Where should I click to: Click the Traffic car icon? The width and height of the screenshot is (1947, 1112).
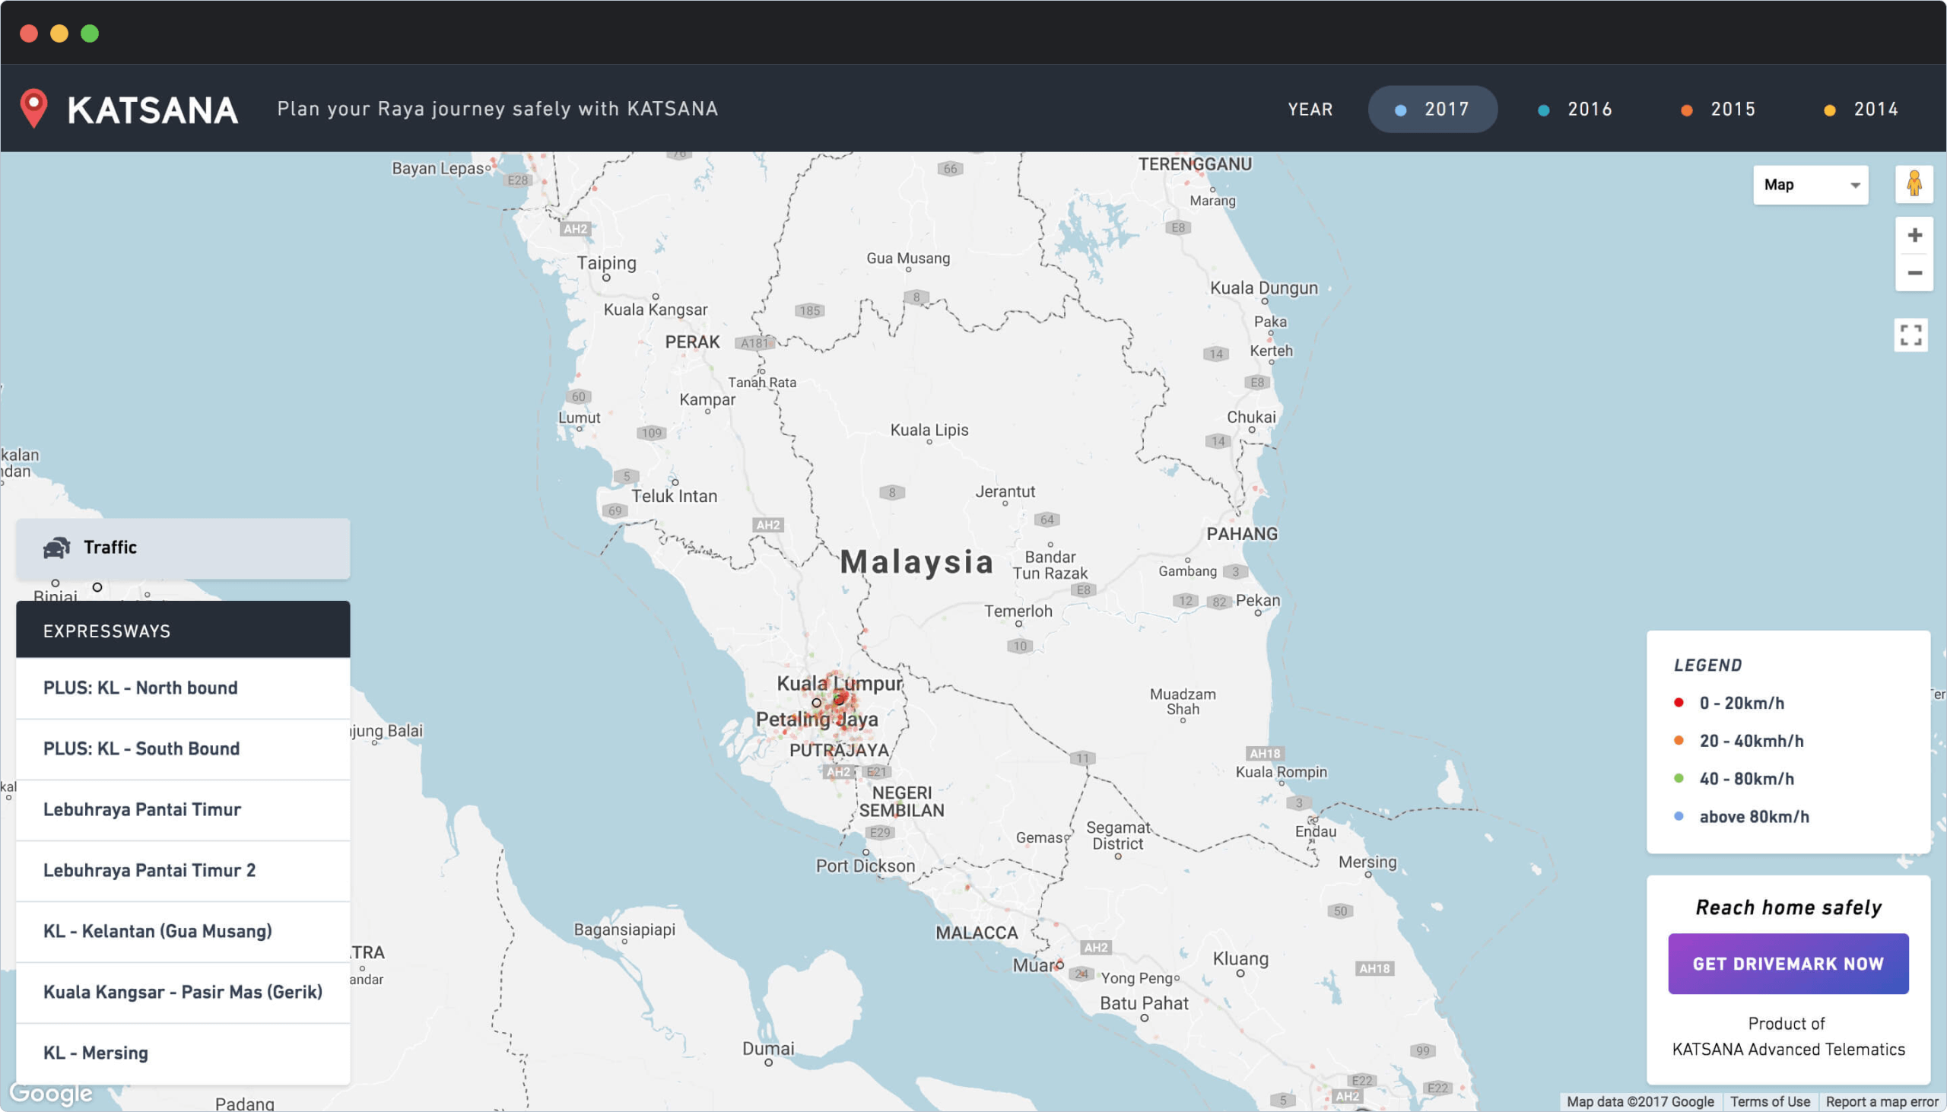coord(56,547)
